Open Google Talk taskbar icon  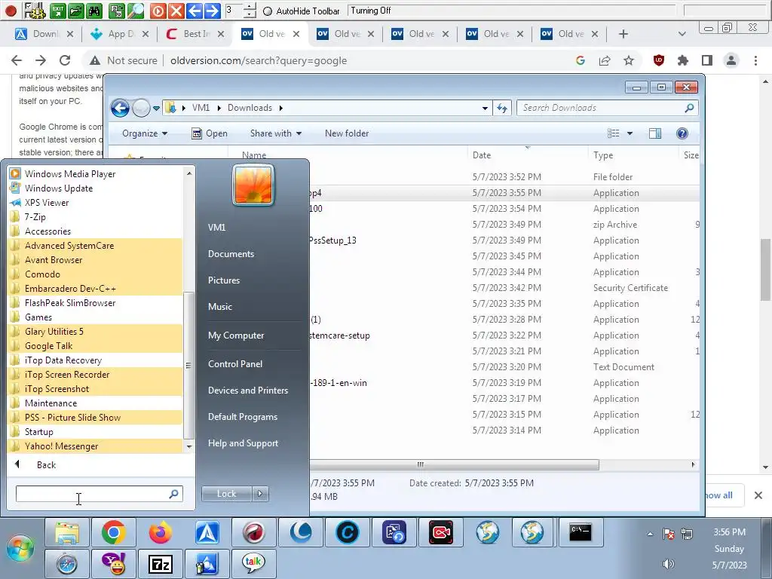[253, 564]
